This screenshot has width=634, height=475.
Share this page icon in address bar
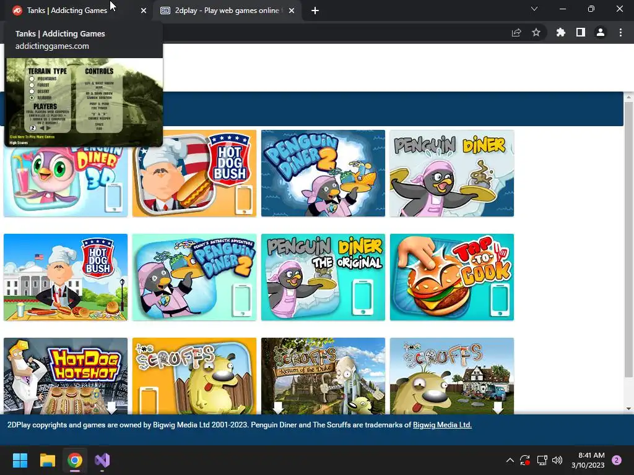tap(516, 33)
